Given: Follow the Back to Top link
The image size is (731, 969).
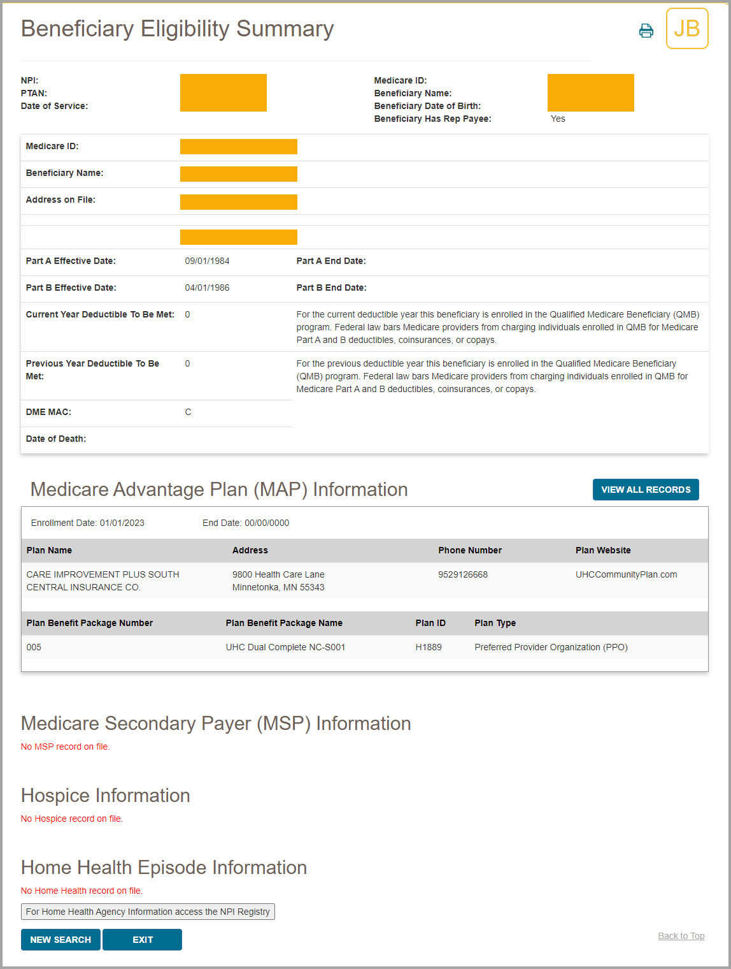Looking at the screenshot, I should point(681,935).
